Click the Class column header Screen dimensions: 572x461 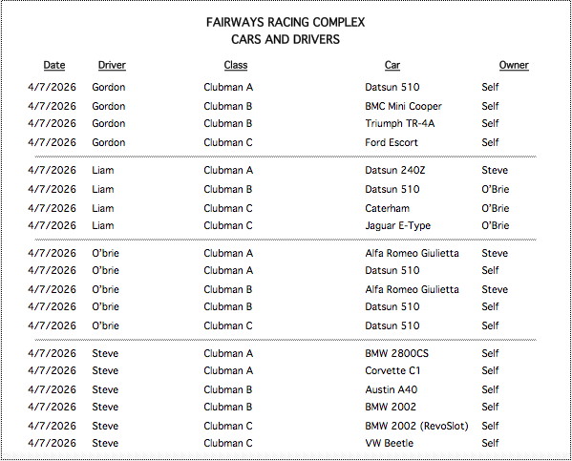tap(236, 65)
